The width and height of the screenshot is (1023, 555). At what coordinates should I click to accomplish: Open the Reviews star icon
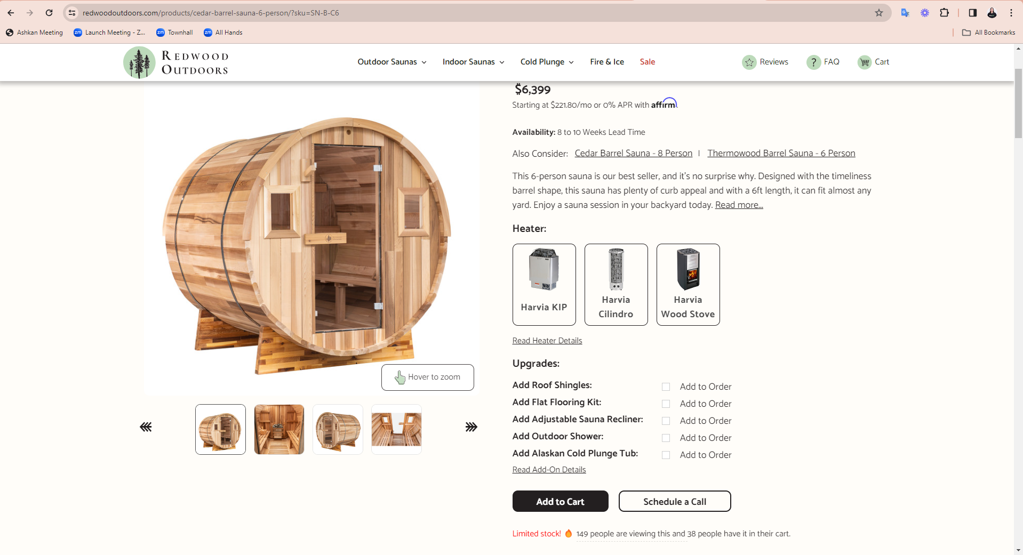pos(749,62)
